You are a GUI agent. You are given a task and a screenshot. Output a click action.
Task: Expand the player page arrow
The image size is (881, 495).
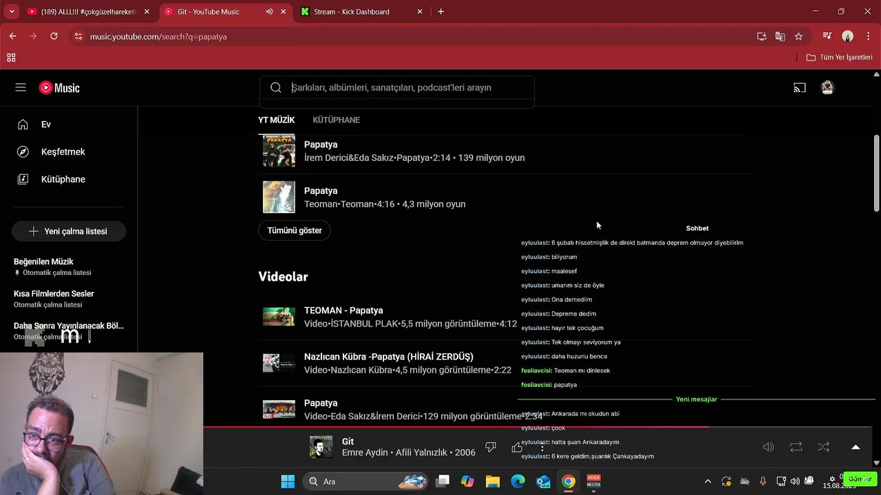(856, 447)
